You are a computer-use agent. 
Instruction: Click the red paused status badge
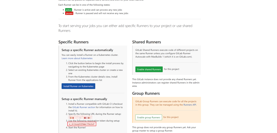[x=69, y=13]
